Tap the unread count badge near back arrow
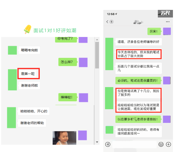Screen dimensions: 177x152 111,22
